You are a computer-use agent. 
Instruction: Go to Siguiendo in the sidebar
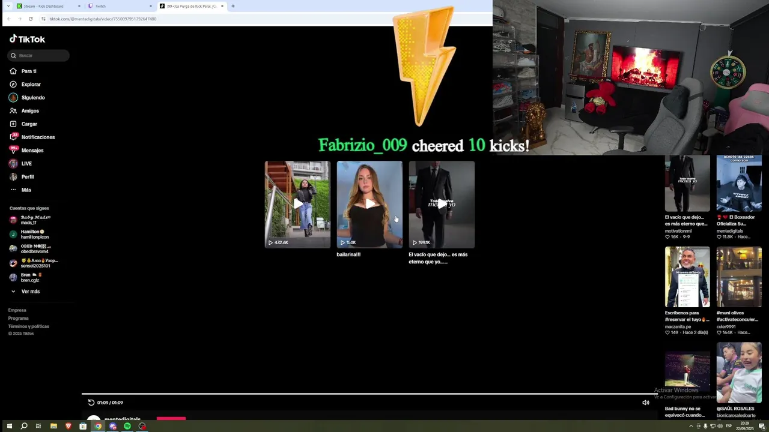coord(33,98)
